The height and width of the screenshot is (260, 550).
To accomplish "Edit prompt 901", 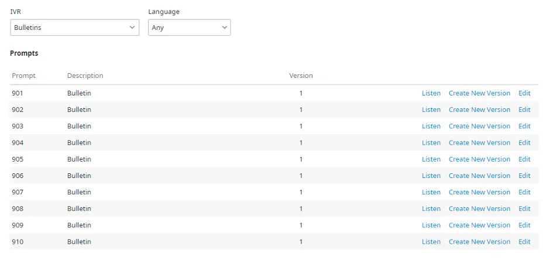I will coord(524,93).
